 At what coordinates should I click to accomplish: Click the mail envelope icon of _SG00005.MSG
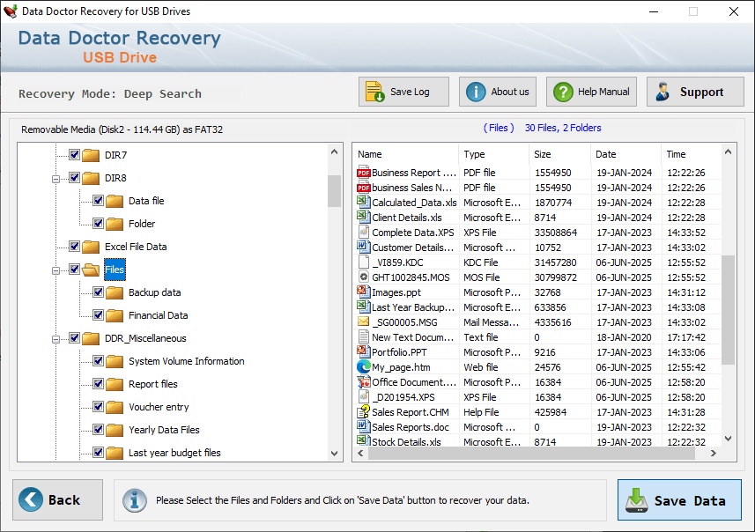tap(364, 321)
